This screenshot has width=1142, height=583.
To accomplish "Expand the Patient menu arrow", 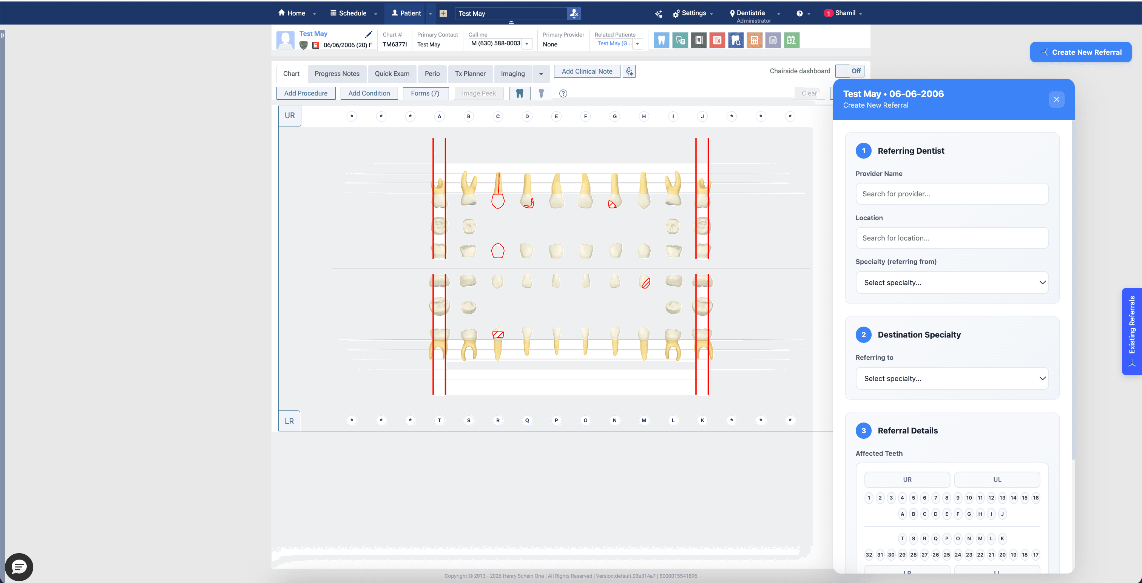I will [430, 14].
